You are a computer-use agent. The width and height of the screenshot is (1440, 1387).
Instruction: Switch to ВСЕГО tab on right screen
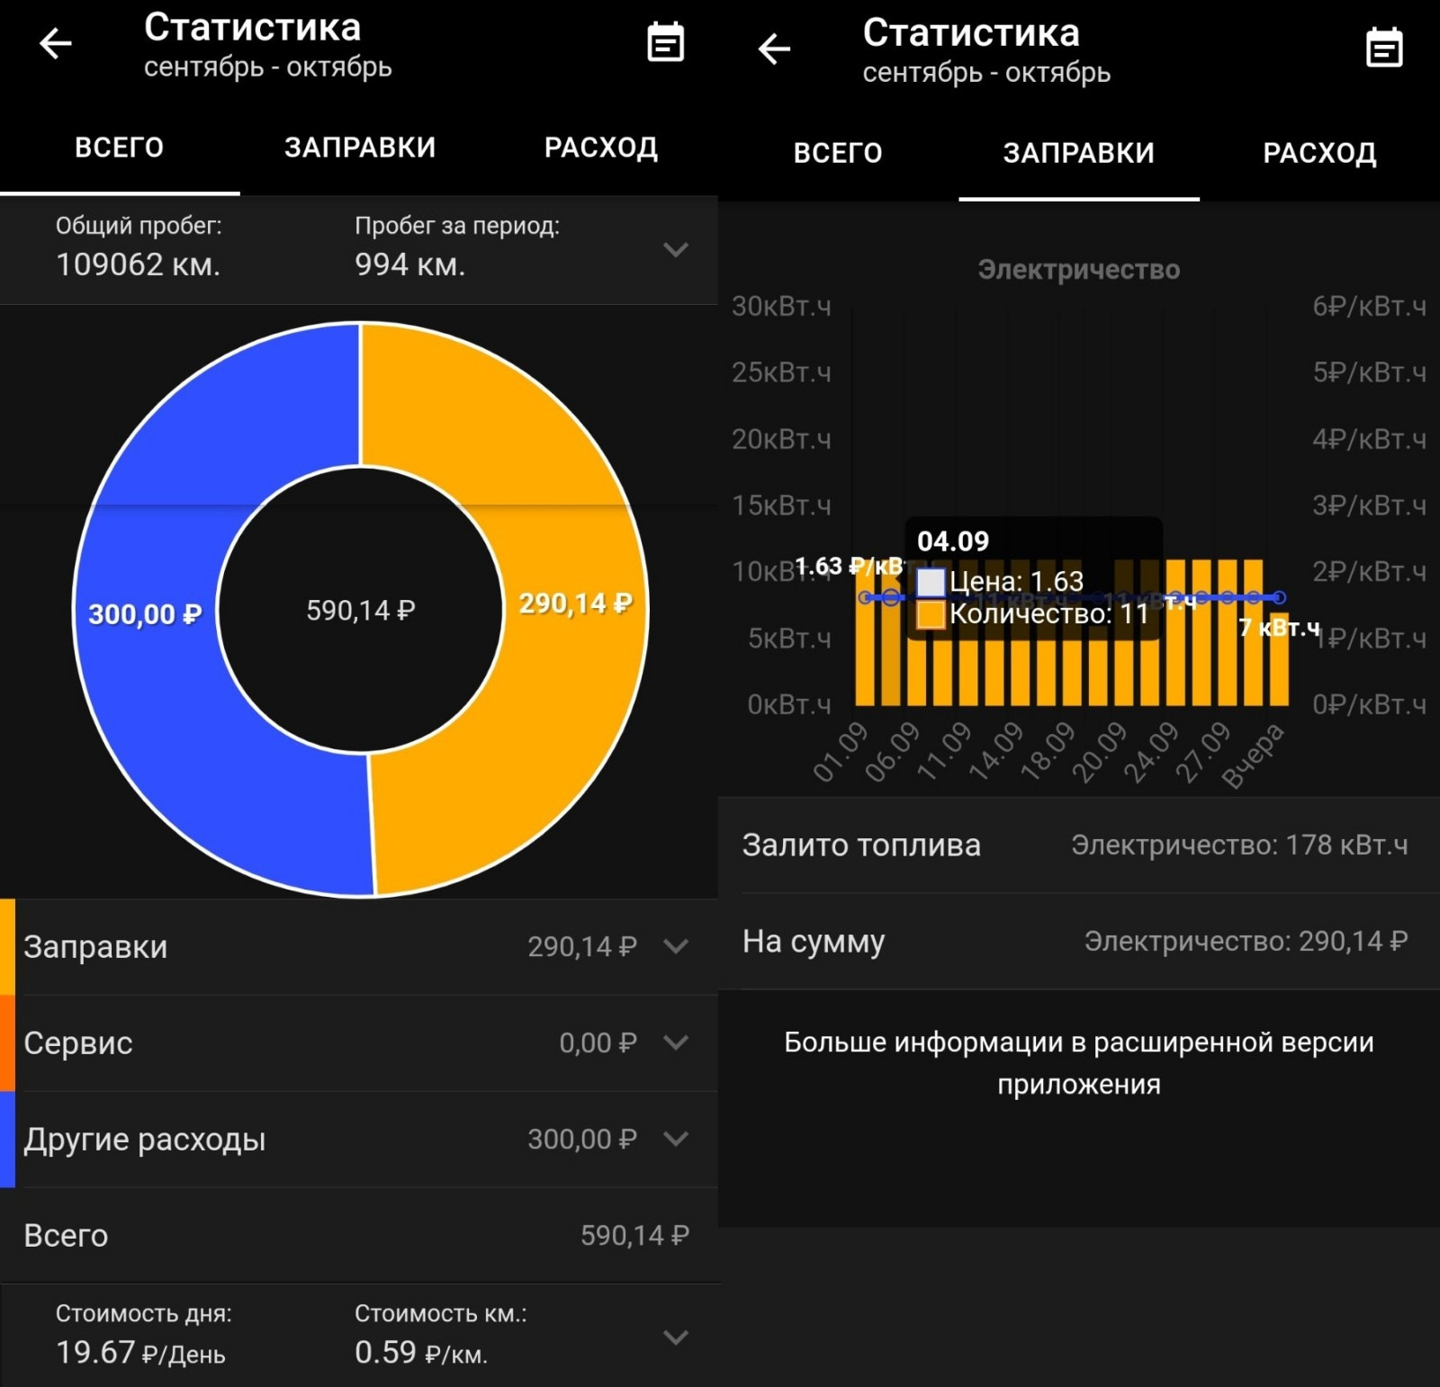pyautogui.click(x=838, y=153)
